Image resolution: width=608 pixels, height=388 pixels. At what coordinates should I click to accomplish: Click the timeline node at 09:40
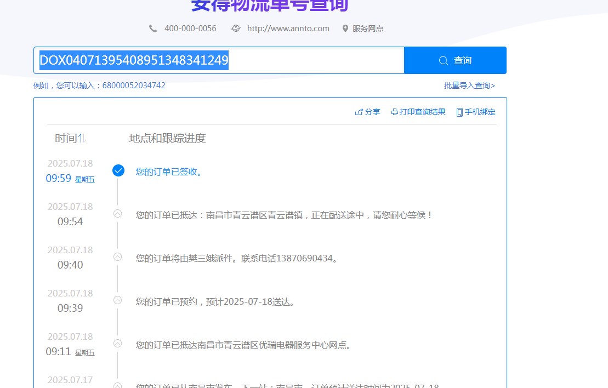pyautogui.click(x=117, y=257)
